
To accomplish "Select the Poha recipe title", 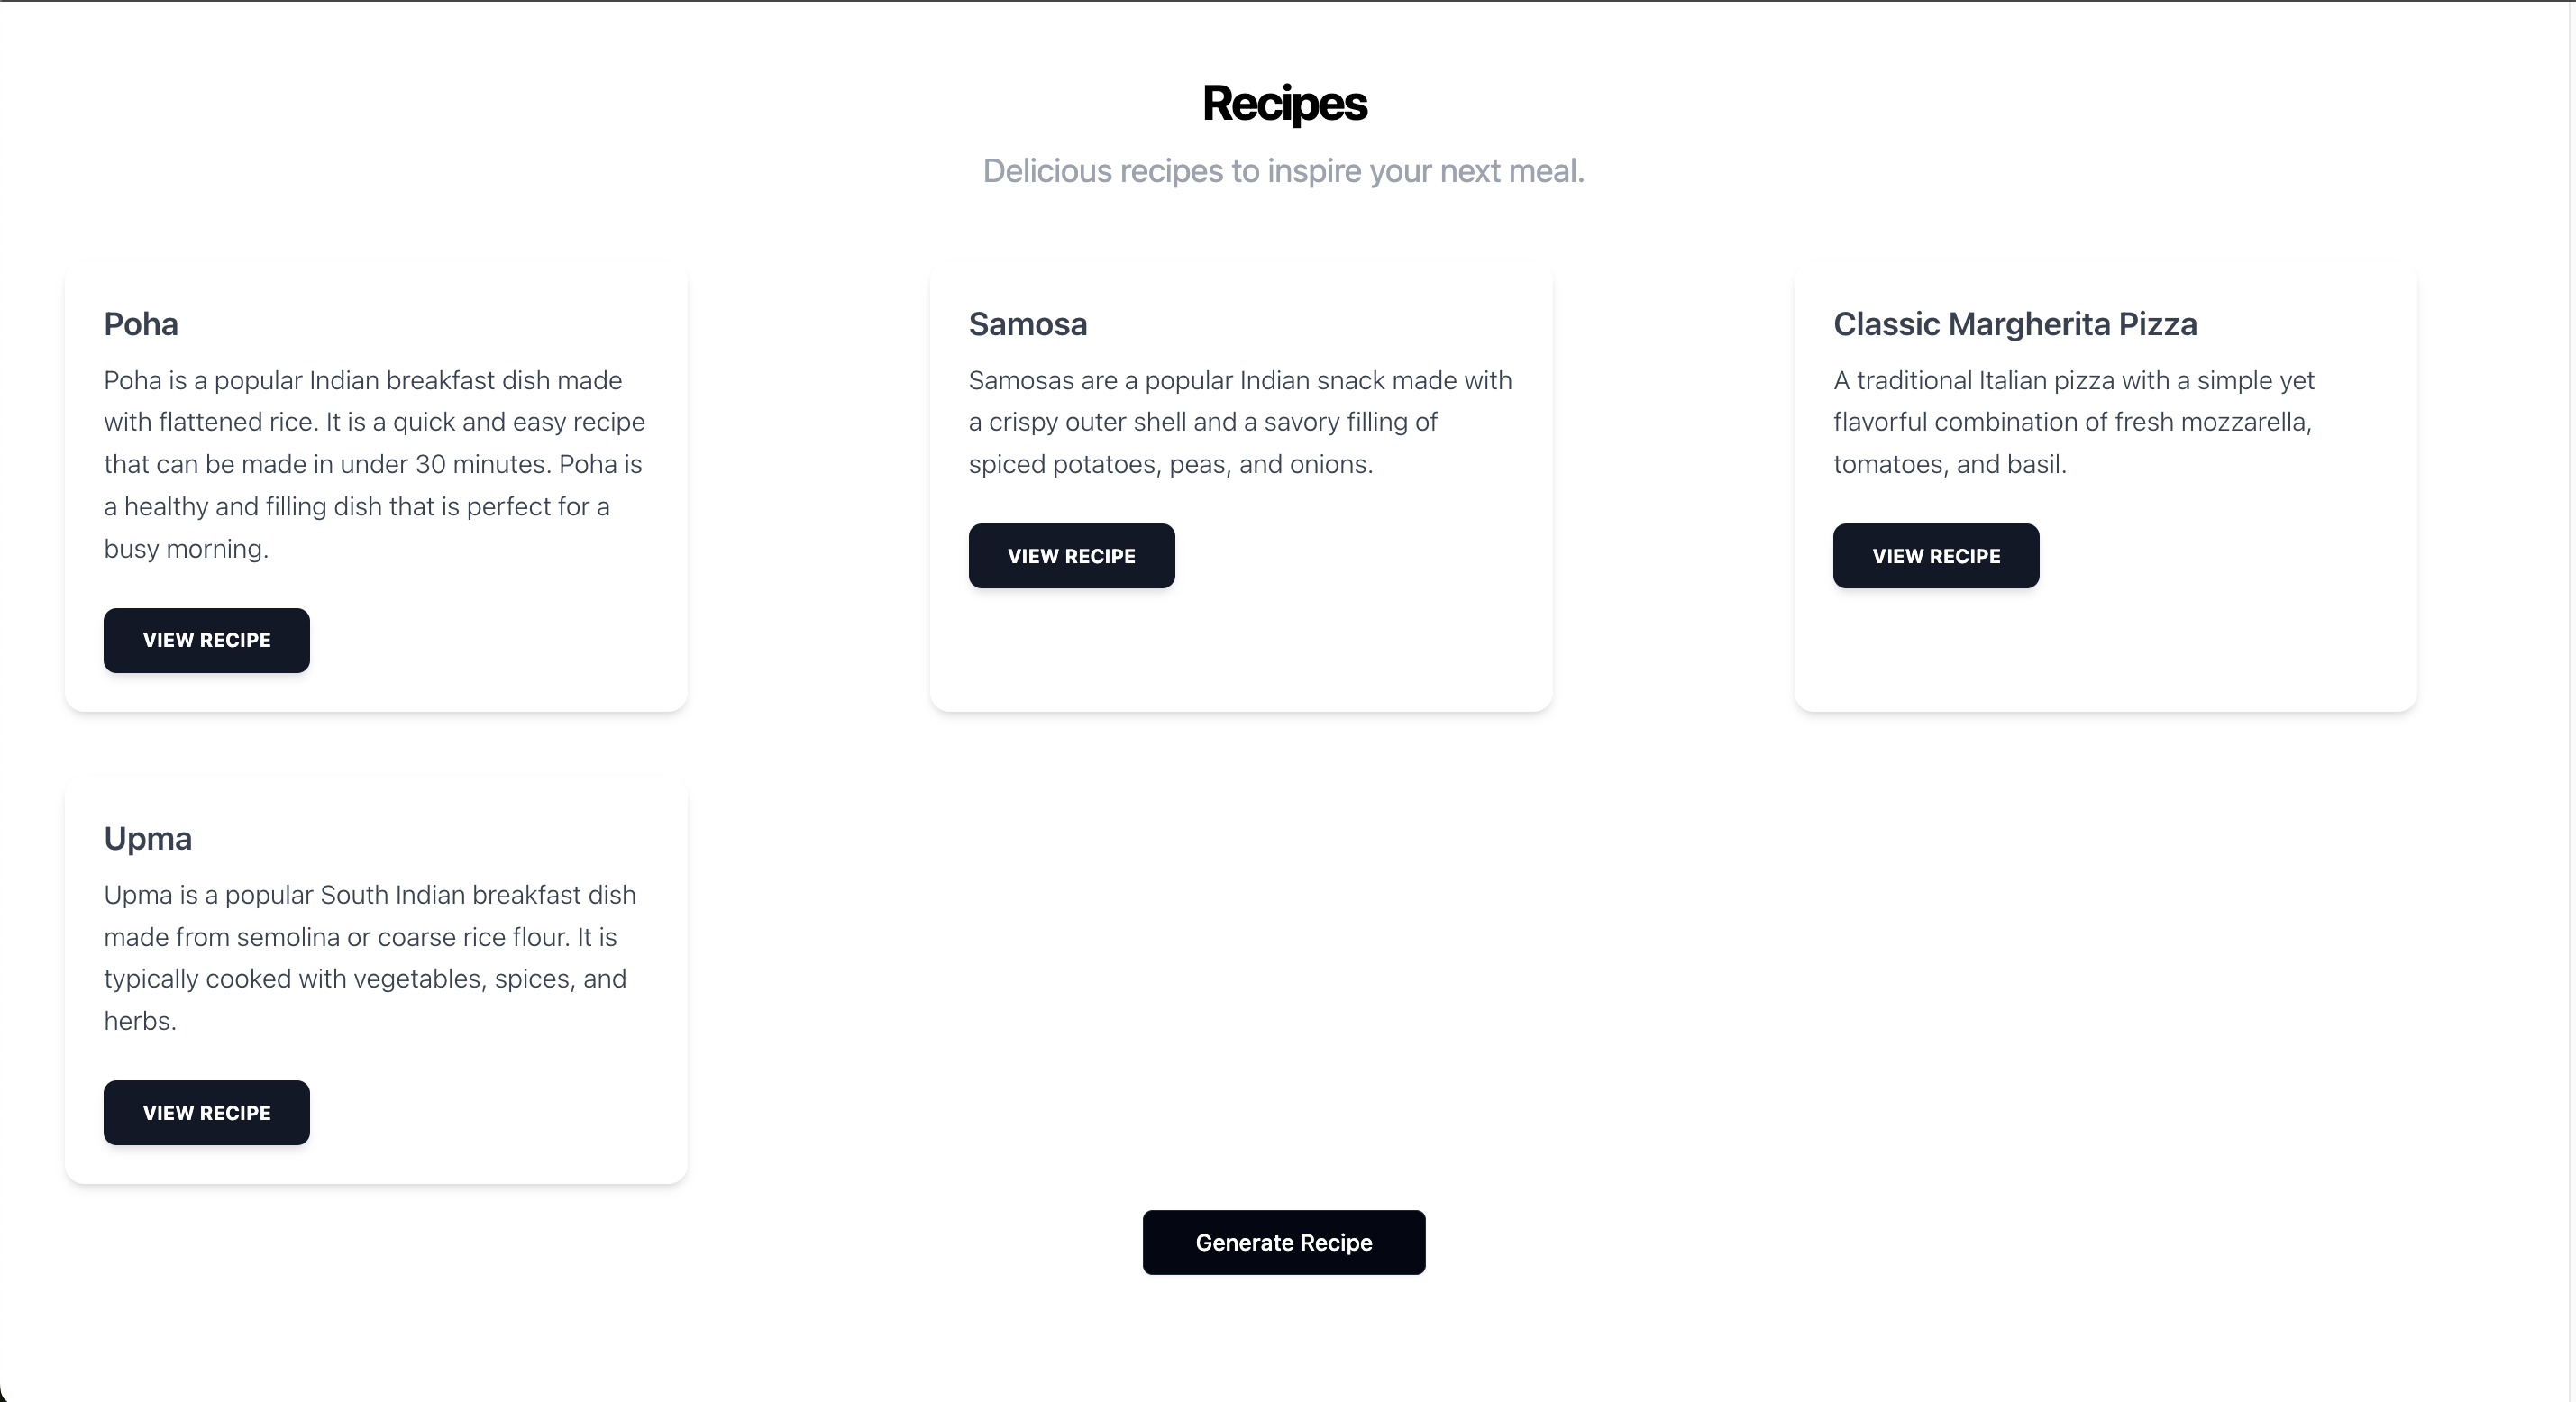I will click(x=141, y=324).
